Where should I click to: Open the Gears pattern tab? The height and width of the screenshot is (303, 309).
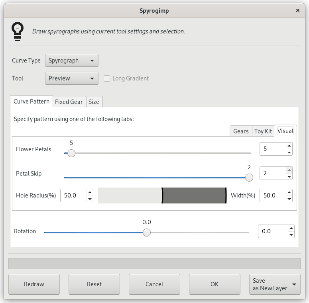(x=241, y=131)
